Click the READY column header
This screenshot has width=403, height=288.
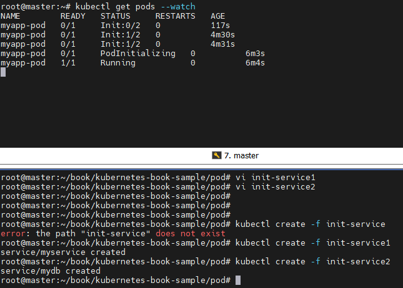click(72, 16)
